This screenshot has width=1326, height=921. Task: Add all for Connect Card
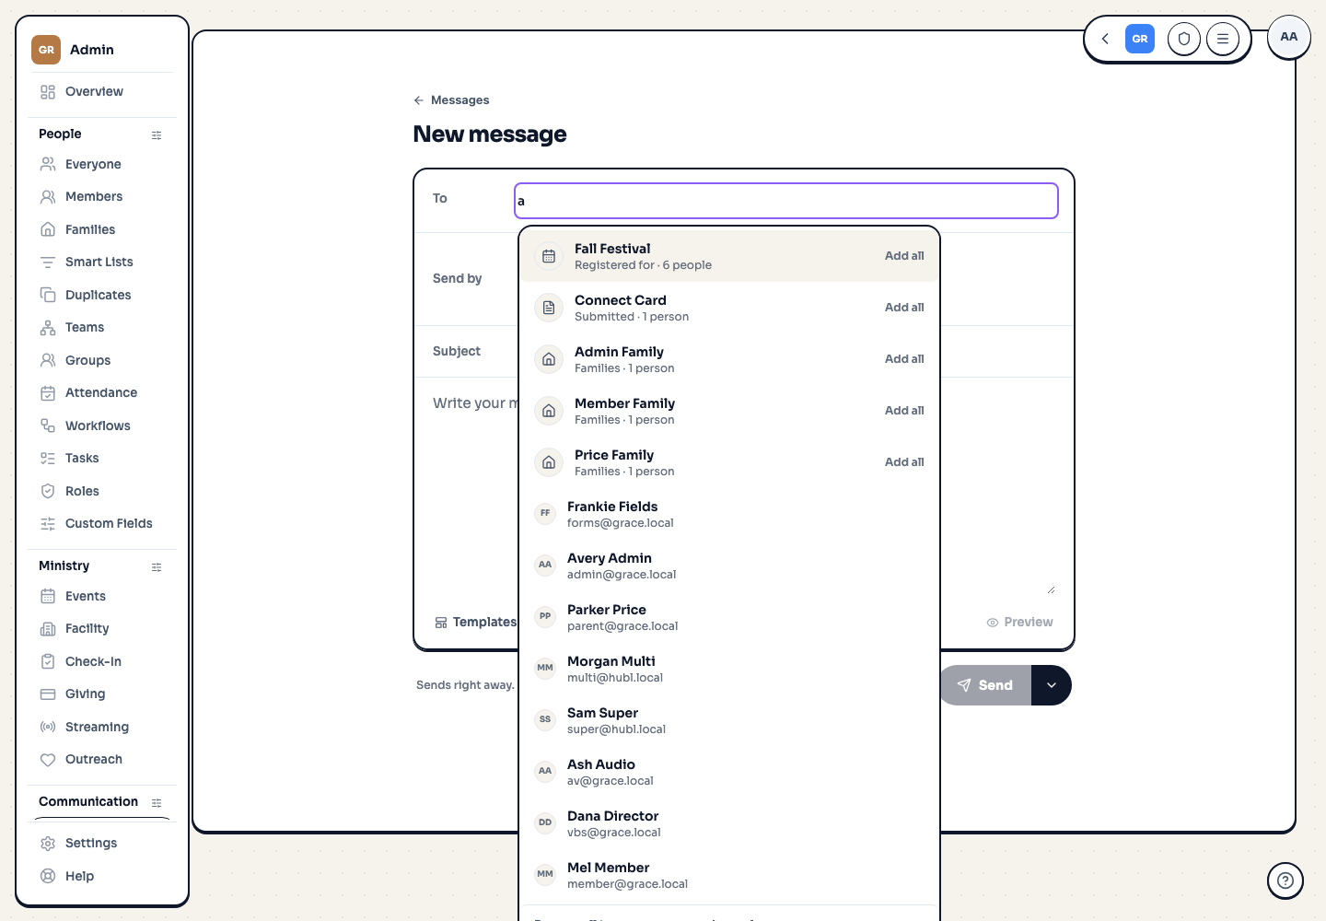(x=904, y=308)
